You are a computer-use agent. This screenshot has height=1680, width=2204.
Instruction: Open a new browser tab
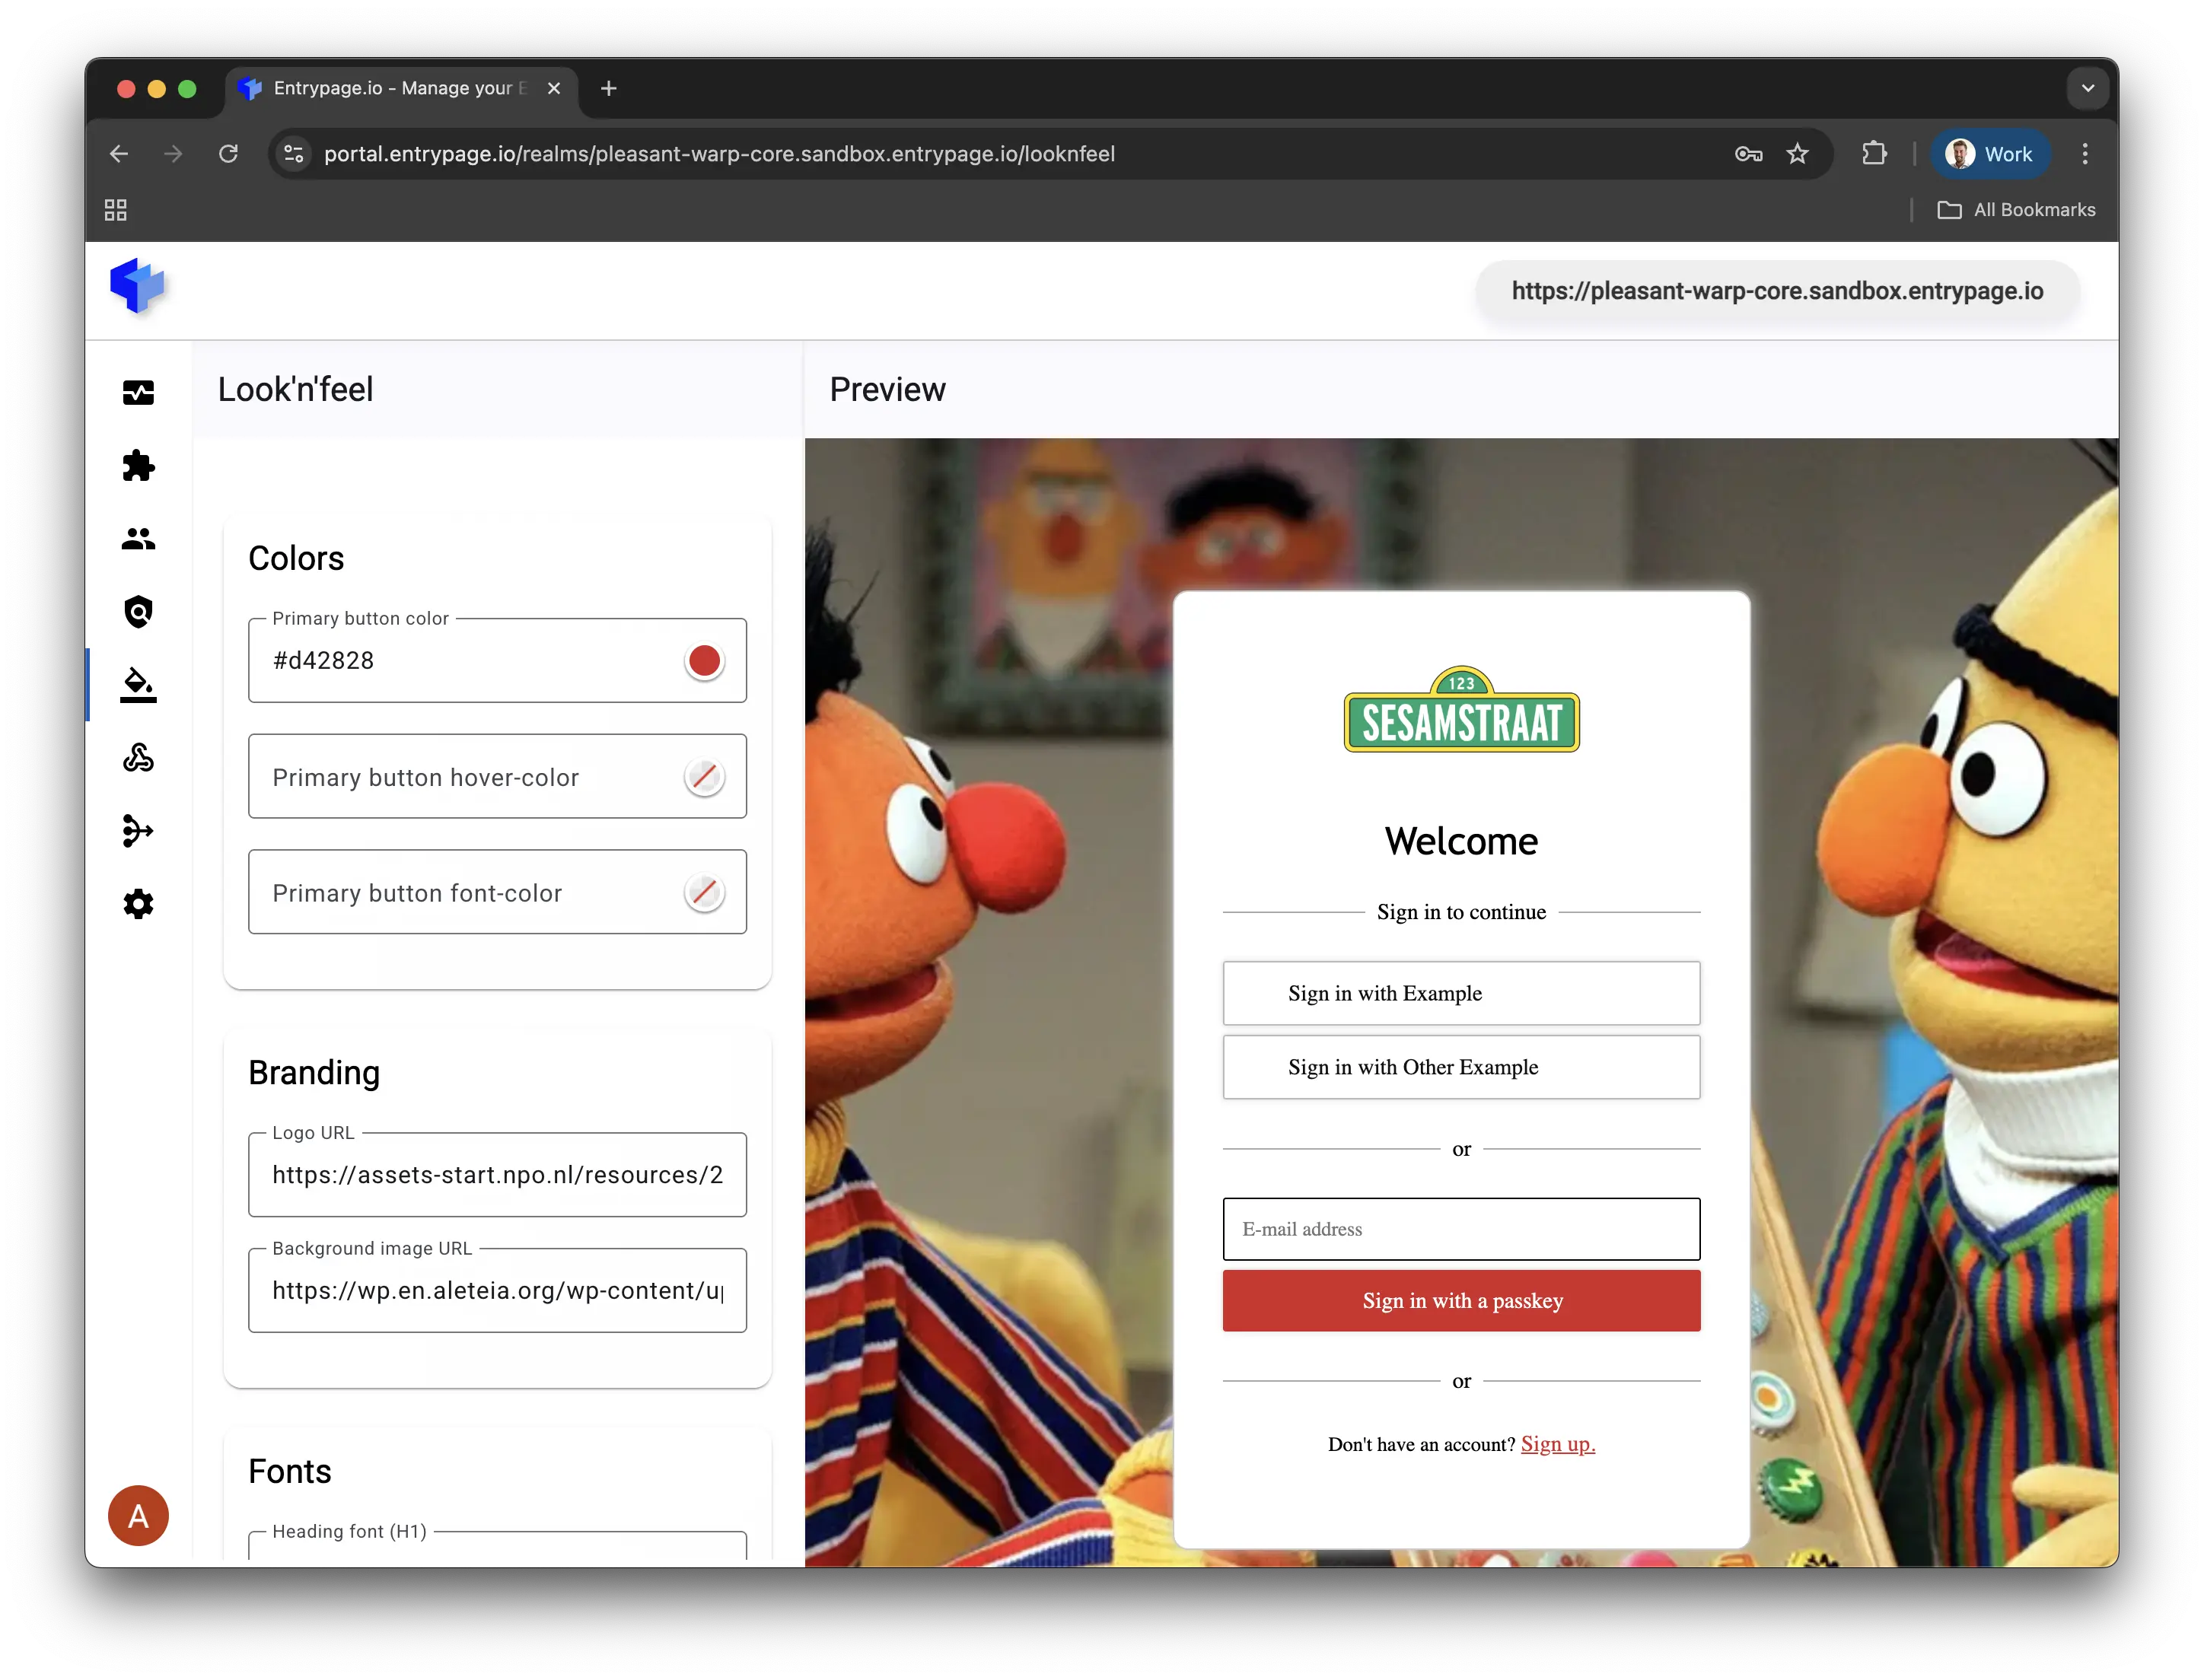608,89
